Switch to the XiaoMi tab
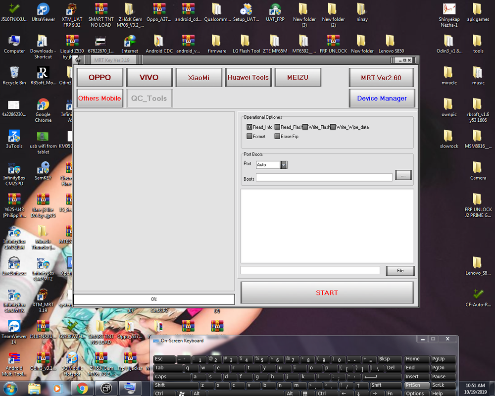 tap(198, 77)
